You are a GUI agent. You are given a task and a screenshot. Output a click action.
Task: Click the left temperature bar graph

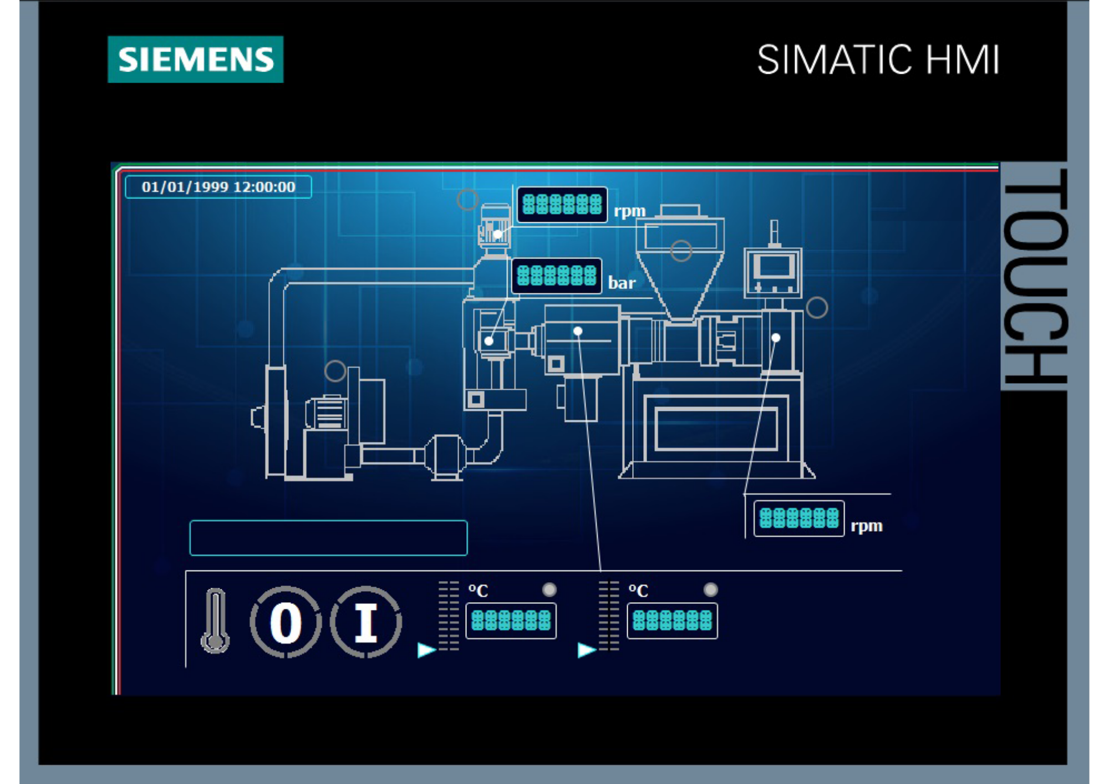pos(449,616)
